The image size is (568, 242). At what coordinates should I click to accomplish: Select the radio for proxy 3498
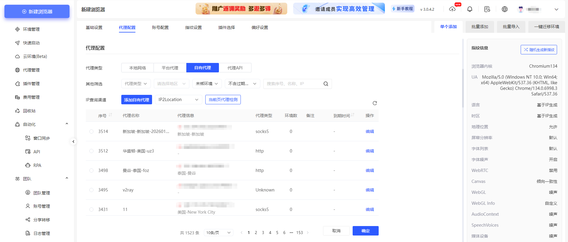(x=91, y=170)
